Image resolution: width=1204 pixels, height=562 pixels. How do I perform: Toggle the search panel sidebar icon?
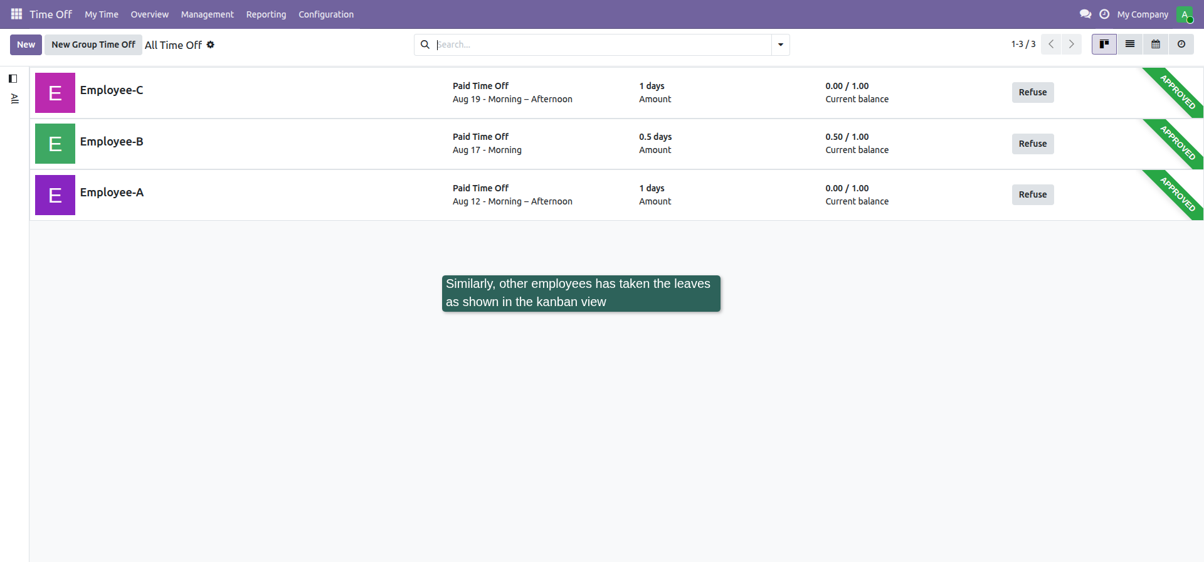coord(13,78)
